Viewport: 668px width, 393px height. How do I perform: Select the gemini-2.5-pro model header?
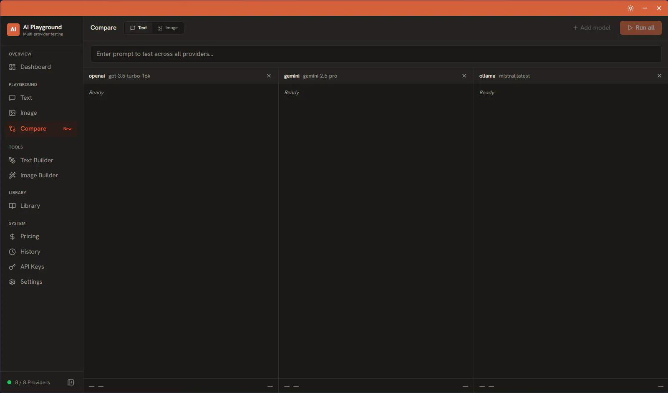pos(310,76)
